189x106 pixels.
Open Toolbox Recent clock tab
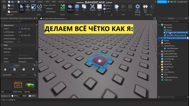pos(24,69)
